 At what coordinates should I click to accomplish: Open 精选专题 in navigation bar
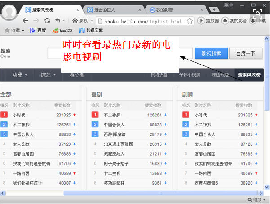[x=220, y=75]
